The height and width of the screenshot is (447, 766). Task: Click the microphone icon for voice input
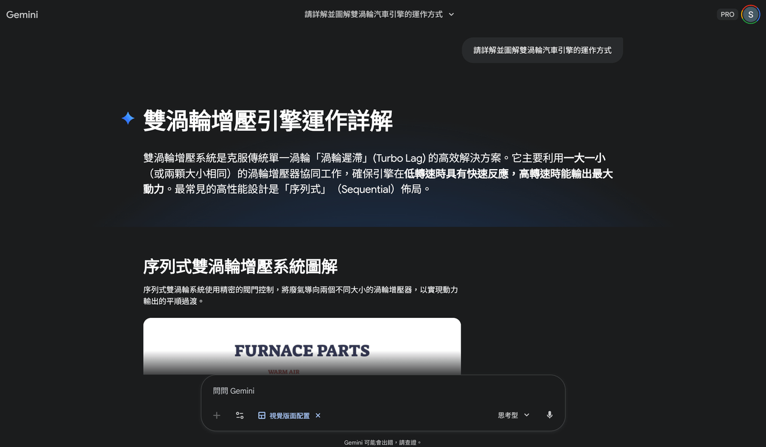point(549,415)
